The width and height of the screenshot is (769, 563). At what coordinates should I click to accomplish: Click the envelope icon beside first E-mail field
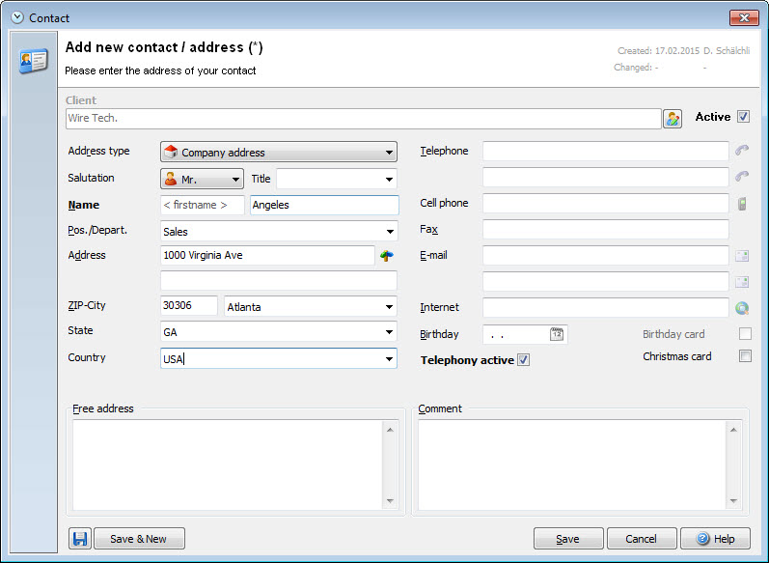tap(742, 255)
